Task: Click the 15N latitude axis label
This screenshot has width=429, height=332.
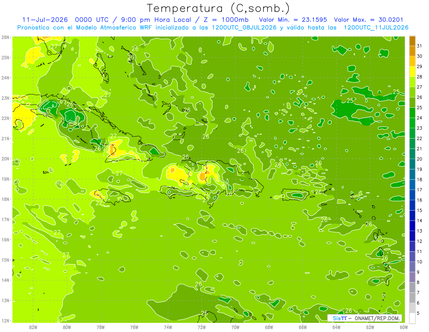Action: pyautogui.click(x=5, y=260)
